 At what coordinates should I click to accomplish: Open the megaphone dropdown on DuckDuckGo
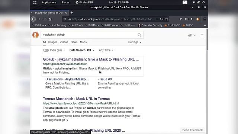click(x=191, y=35)
